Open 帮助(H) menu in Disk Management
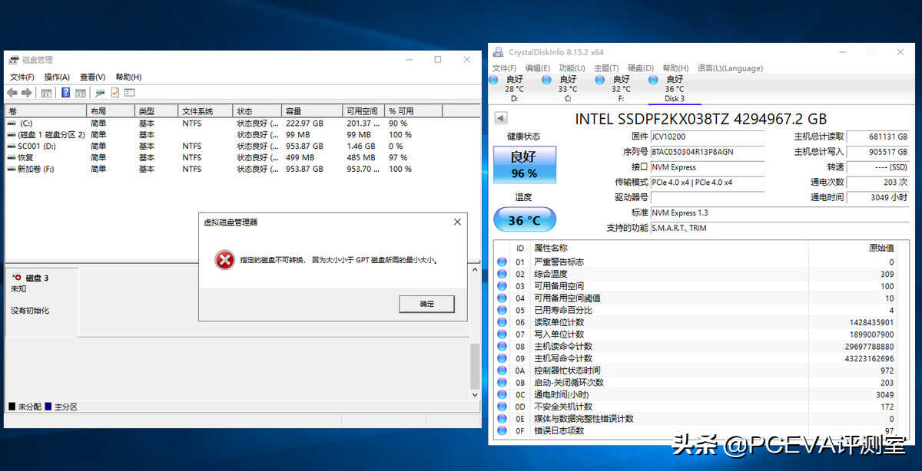This screenshot has width=922, height=471. 128,77
